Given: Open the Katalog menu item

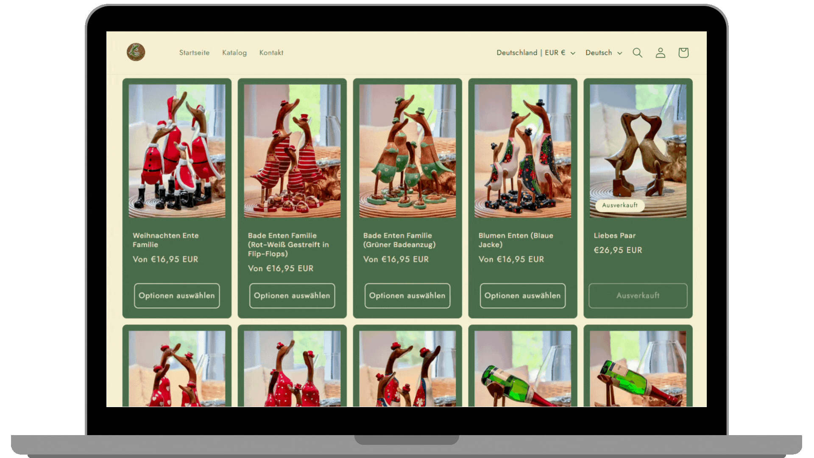Looking at the screenshot, I should pos(234,53).
